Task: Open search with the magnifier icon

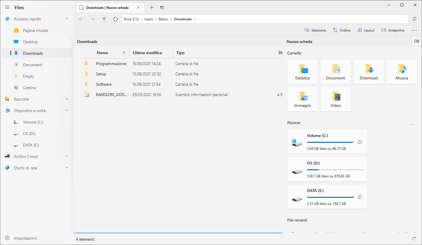Action: 414,19
